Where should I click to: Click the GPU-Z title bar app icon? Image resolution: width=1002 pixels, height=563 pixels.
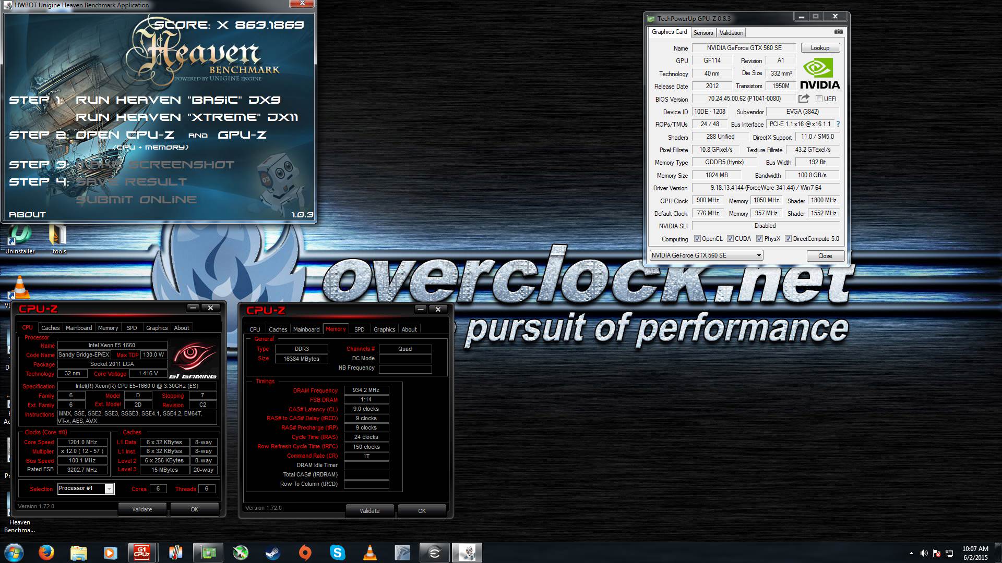[x=651, y=19]
